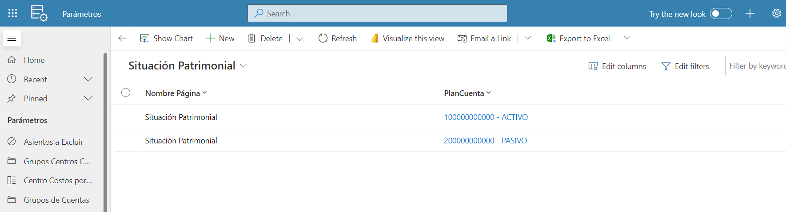Toggle the Try the new look switch
Viewport: 786px width, 212px height.
tap(721, 14)
